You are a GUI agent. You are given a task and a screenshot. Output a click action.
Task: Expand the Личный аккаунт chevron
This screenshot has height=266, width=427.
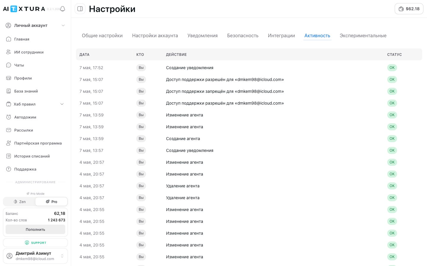pyautogui.click(x=63, y=25)
